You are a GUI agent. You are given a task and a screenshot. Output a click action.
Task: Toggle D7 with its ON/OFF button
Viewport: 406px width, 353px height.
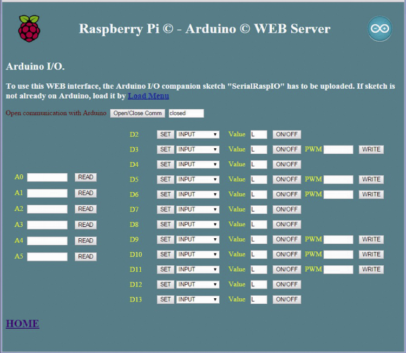click(x=286, y=210)
